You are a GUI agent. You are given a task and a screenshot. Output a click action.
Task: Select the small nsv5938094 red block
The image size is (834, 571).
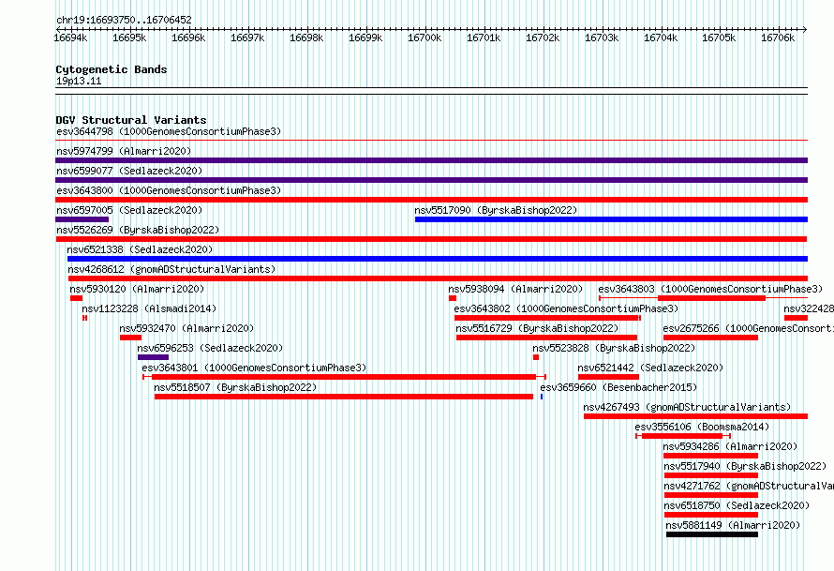coord(453,298)
